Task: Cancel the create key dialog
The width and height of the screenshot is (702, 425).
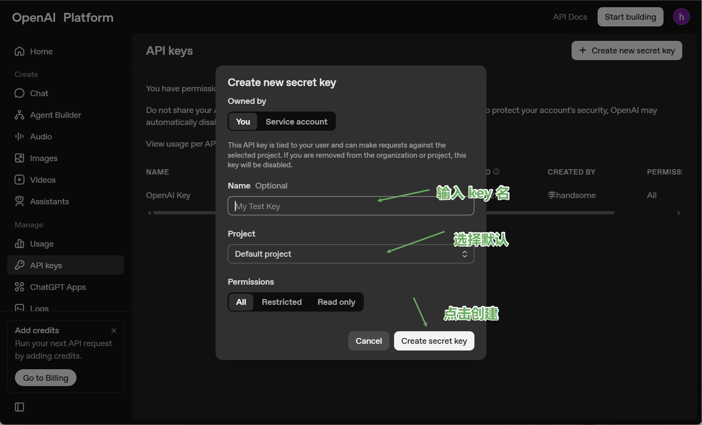Action: click(369, 341)
